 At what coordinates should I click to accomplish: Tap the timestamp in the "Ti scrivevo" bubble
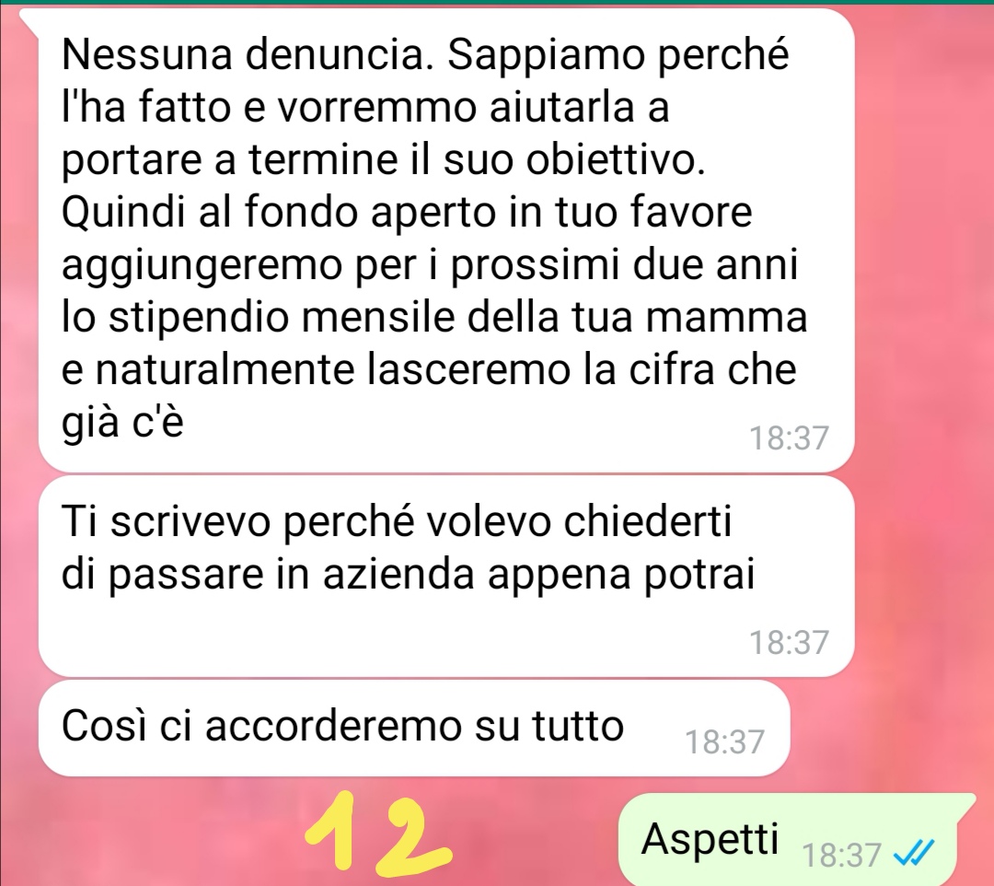(x=790, y=642)
